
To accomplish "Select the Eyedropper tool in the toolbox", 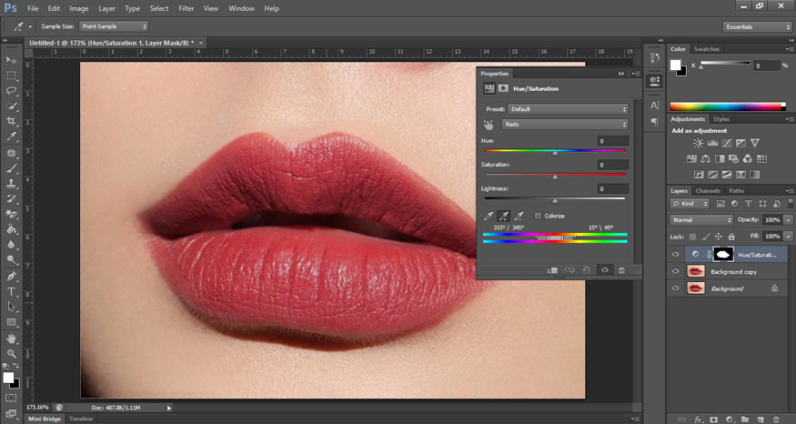I will [x=11, y=136].
